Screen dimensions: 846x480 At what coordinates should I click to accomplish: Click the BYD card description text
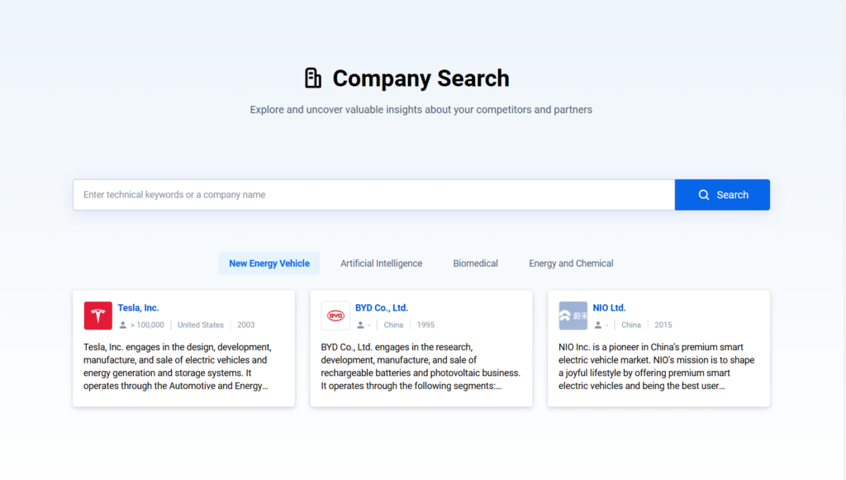tap(421, 367)
